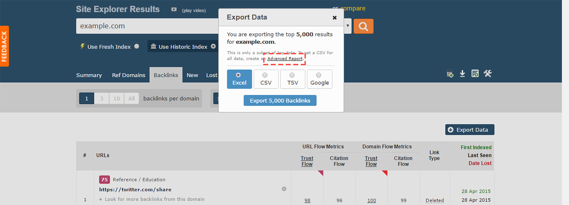569x205 pixels.
Task: Select 3 backlinks per domain
Action: tap(101, 99)
